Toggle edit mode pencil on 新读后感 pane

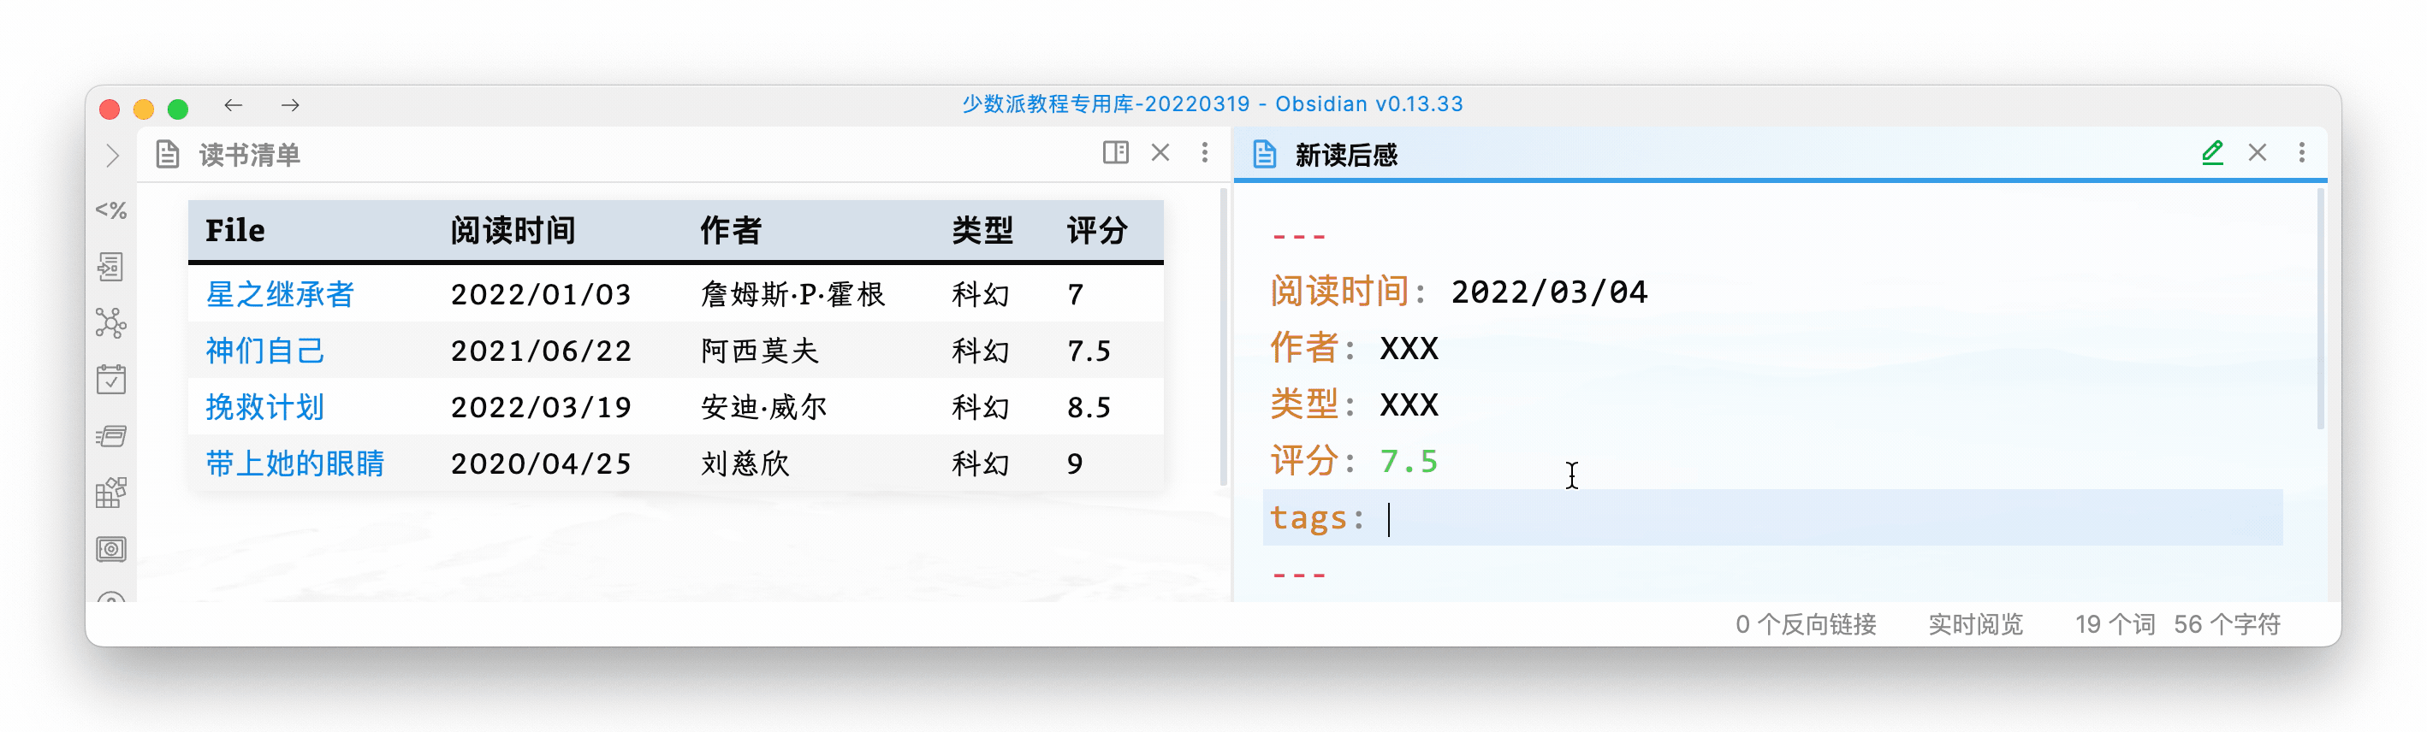pos(2212,153)
